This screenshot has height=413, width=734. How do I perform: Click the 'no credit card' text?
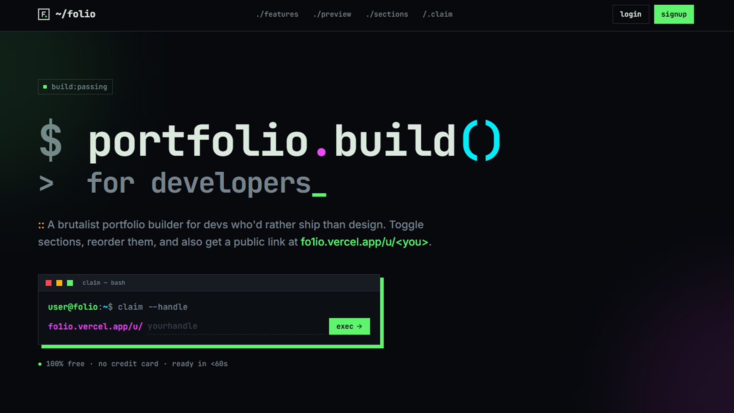[128, 364]
